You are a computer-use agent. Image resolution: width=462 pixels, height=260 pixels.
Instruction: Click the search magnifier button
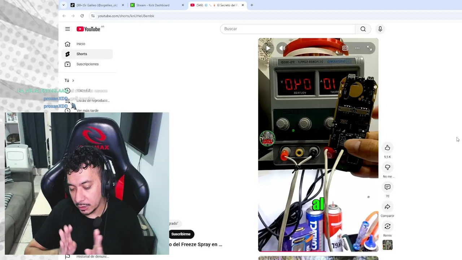click(363, 29)
